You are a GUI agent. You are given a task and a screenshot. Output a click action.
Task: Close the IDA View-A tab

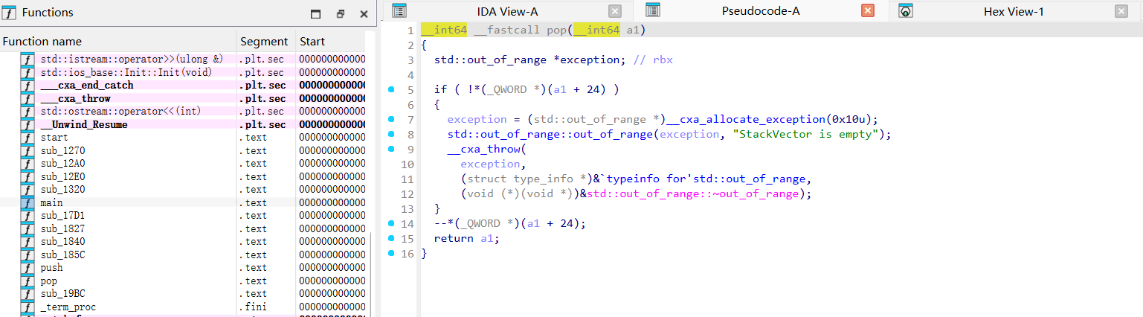pyautogui.click(x=615, y=11)
